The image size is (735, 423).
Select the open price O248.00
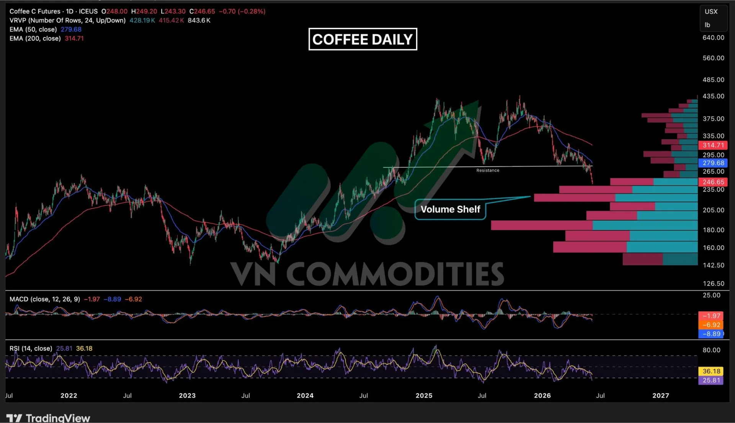(114, 11)
